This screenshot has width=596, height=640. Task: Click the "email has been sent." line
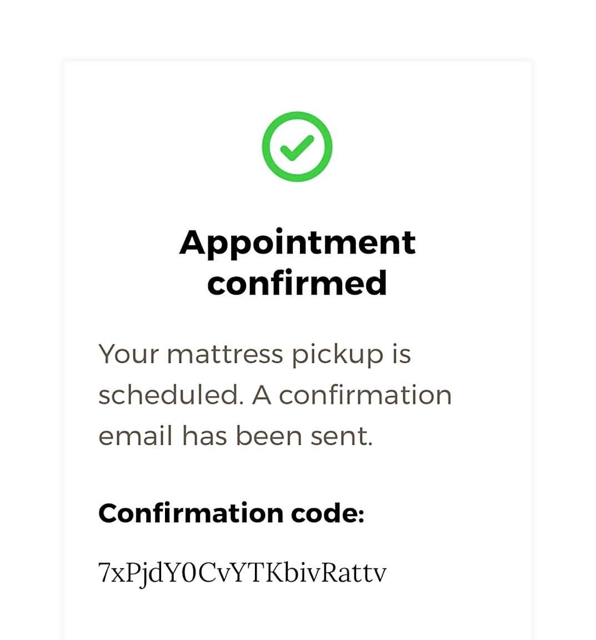[236, 436]
